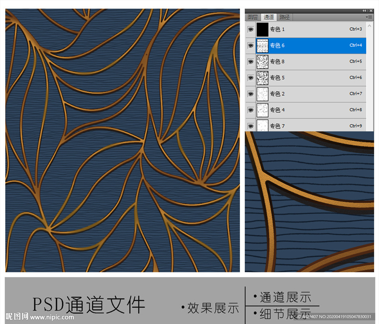Click the 效果展示 label
Viewport: 379px width, 324px height.
coord(213,308)
